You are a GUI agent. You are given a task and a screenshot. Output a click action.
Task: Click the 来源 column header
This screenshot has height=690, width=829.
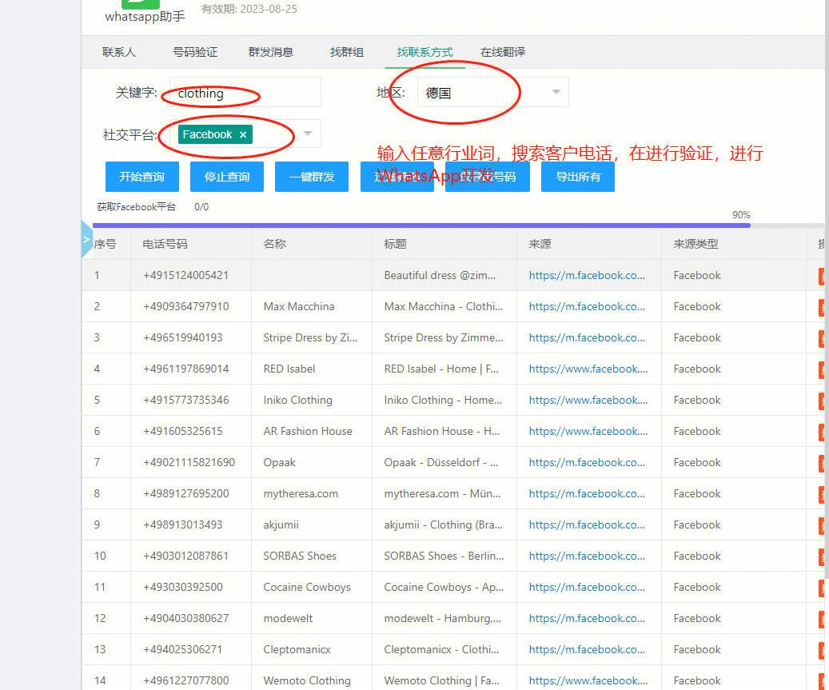(x=540, y=244)
